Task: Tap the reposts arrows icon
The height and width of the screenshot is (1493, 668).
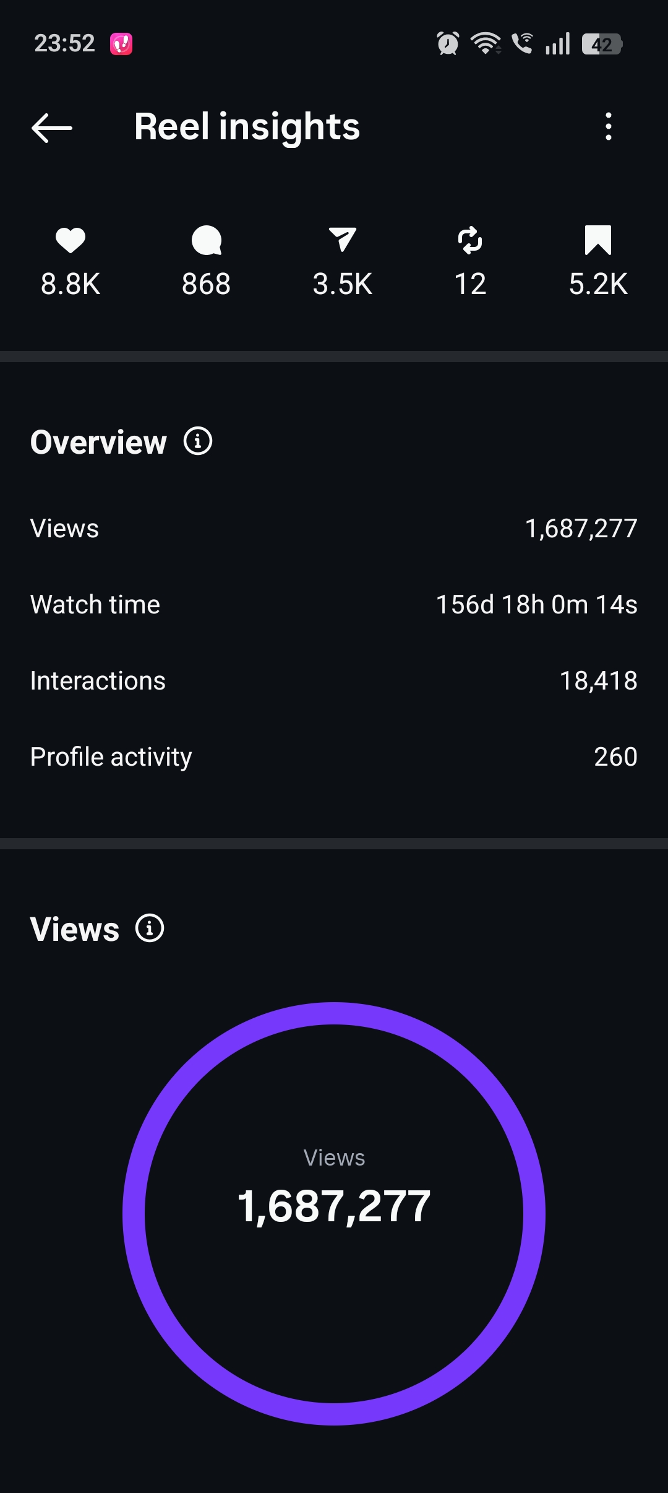Action: click(x=470, y=240)
